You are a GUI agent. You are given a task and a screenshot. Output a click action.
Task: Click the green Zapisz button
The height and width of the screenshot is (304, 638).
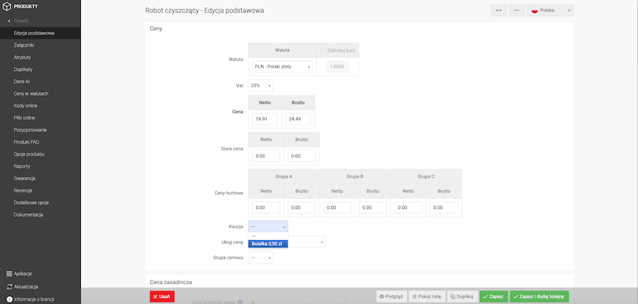pos(493,297)
